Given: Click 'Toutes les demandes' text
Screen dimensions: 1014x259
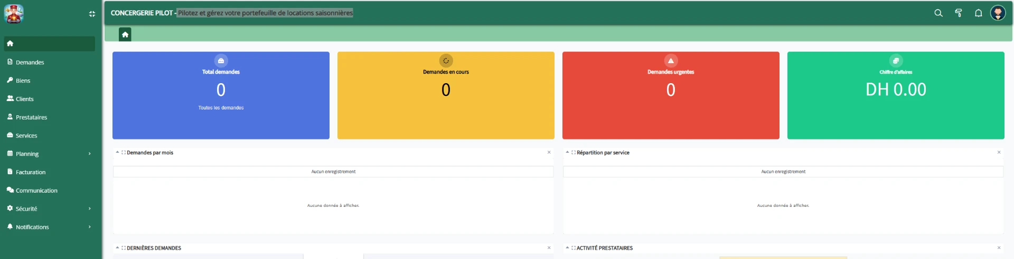Looking at the screenshot, I should pos(221,108).
